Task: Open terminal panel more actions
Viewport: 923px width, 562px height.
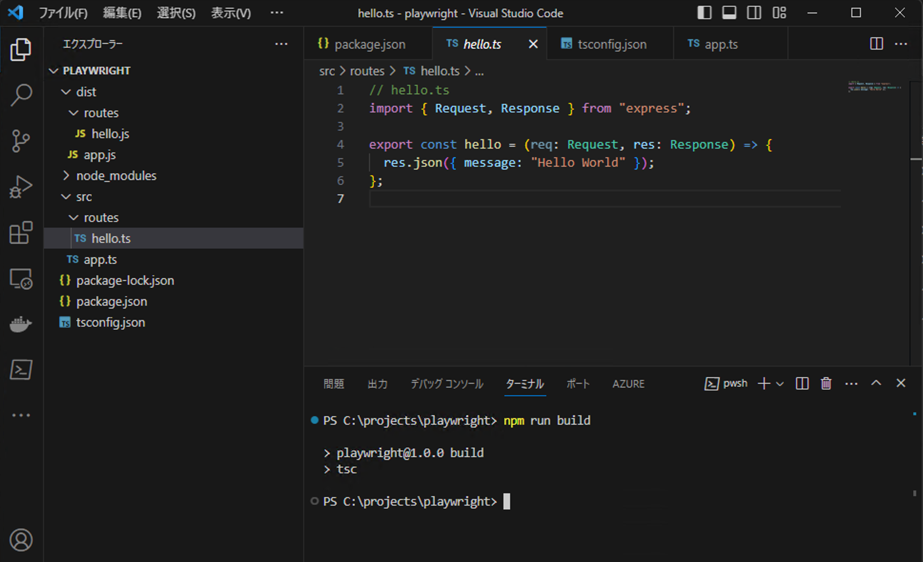Action: 851,384
